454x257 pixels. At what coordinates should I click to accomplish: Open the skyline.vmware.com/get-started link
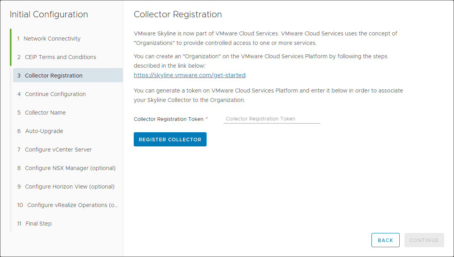tap(190, 75)
